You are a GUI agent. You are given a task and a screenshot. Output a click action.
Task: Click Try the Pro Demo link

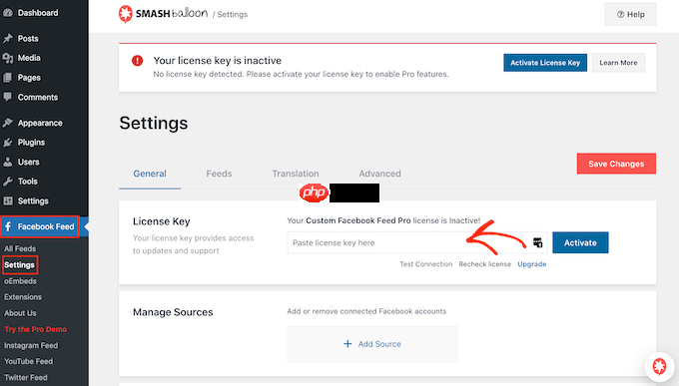(36, 329)
